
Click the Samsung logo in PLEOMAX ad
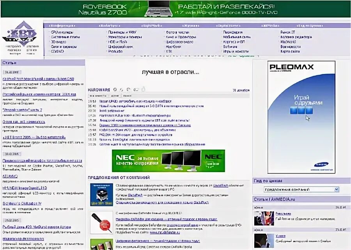(321, 165)
